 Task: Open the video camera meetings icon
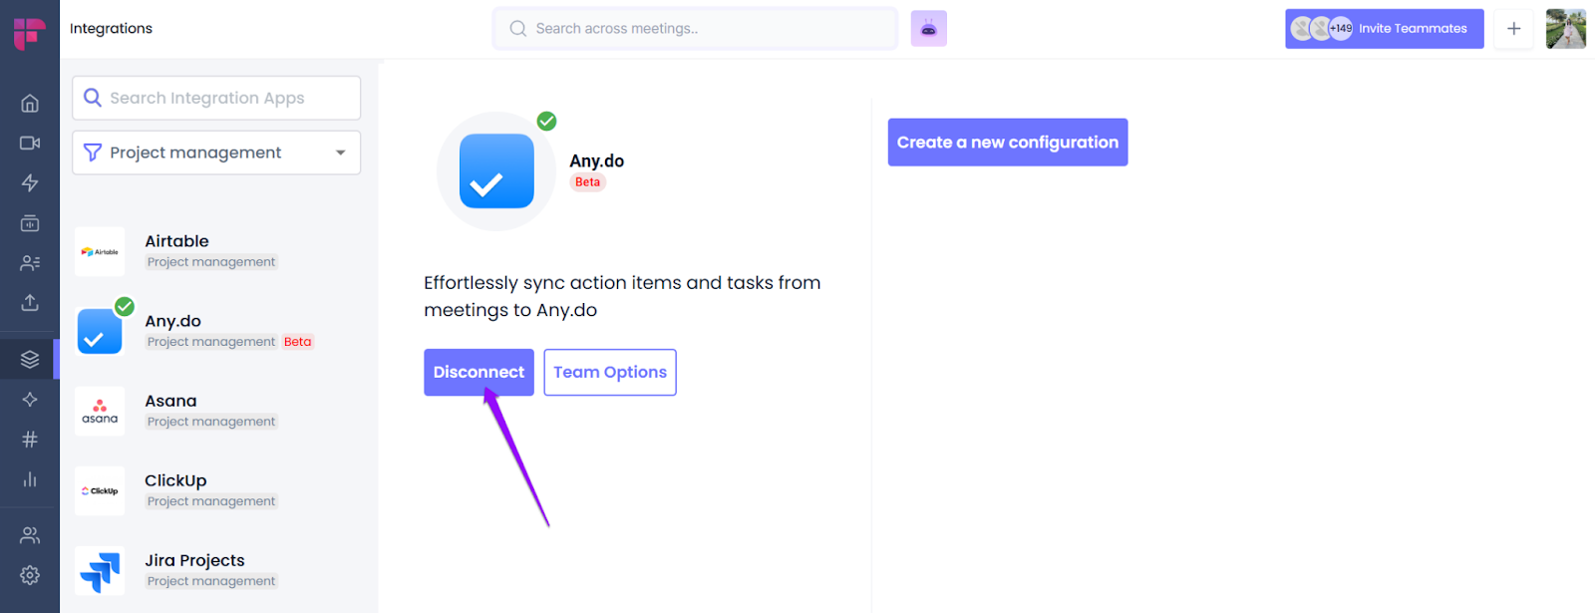pyautogui.click(x=30, y=144)
